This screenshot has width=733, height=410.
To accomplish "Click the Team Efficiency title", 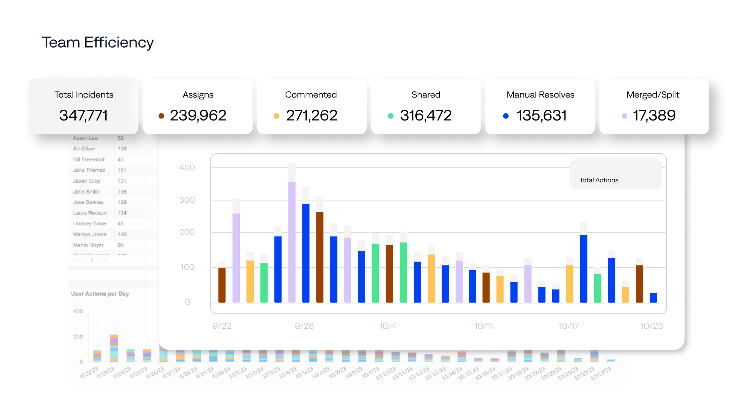I will pos(98,43).
